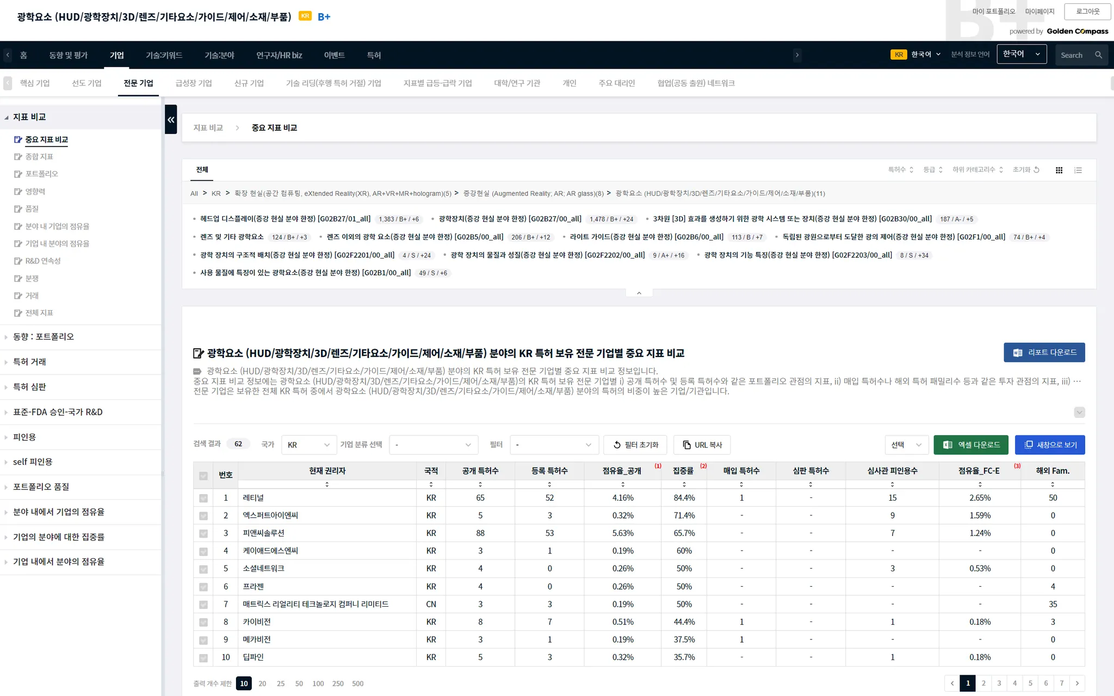Open the 기업 분류 선택 dropdown
1114x696 pixels.
point(433,445)
